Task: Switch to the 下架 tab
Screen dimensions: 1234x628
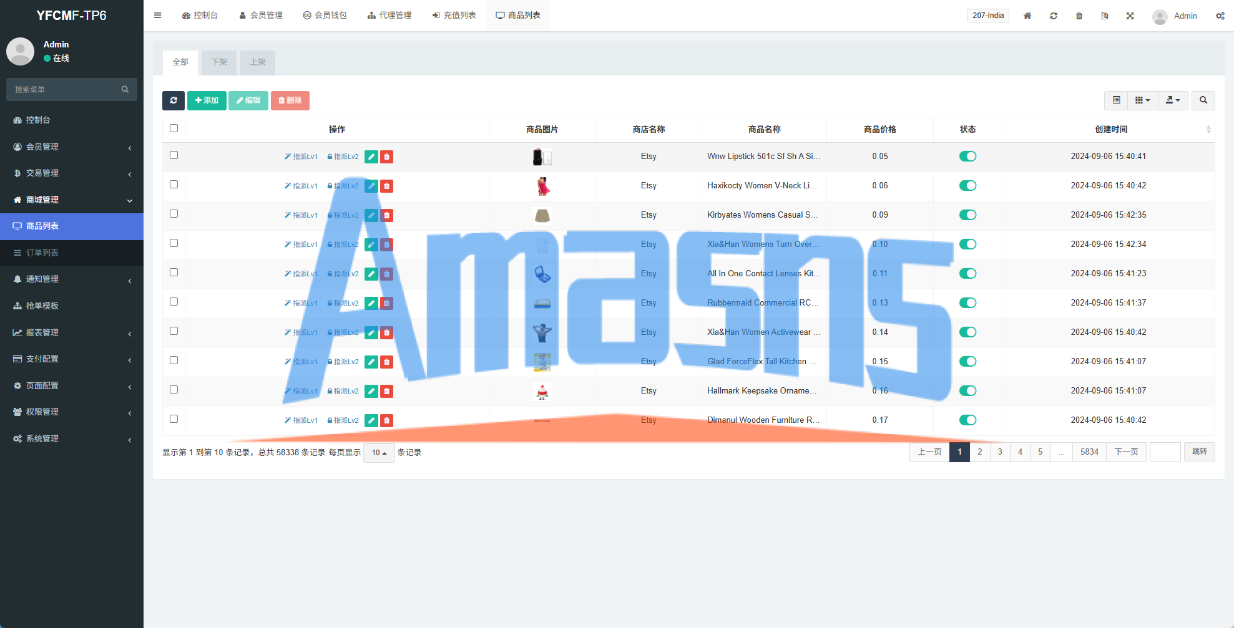Action: pyautogui.click(x=219, y=62)
